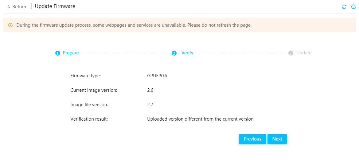
Task: Select the Prepare step label
Action: coord(71,53)
